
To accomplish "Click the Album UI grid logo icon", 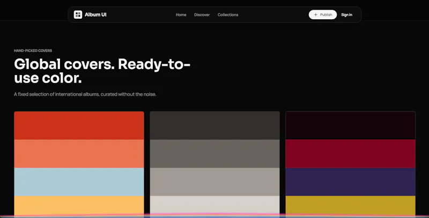I will 78,15.
